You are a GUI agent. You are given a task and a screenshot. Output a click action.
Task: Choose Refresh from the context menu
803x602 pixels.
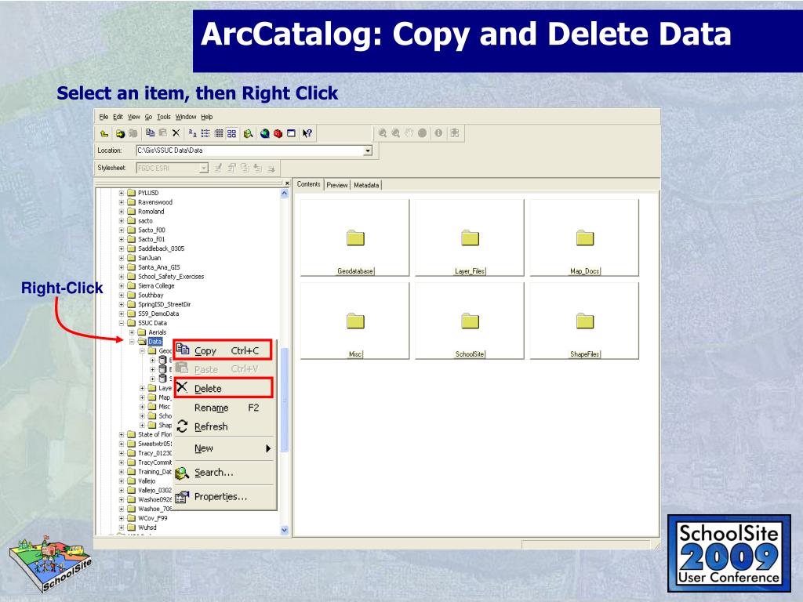tap(225, 426)
